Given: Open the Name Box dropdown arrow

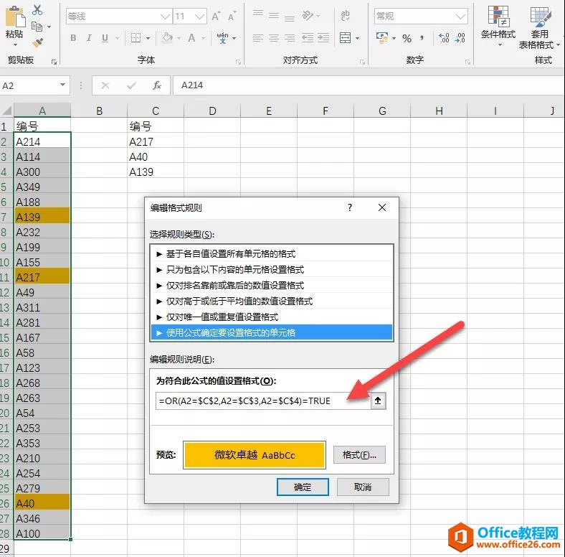Looking at the screenshot, I should pyautogui.click(x=62, y=85).
